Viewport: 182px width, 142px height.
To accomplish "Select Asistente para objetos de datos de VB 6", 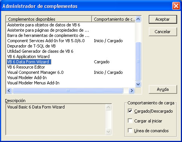I will tap(44, 25).
